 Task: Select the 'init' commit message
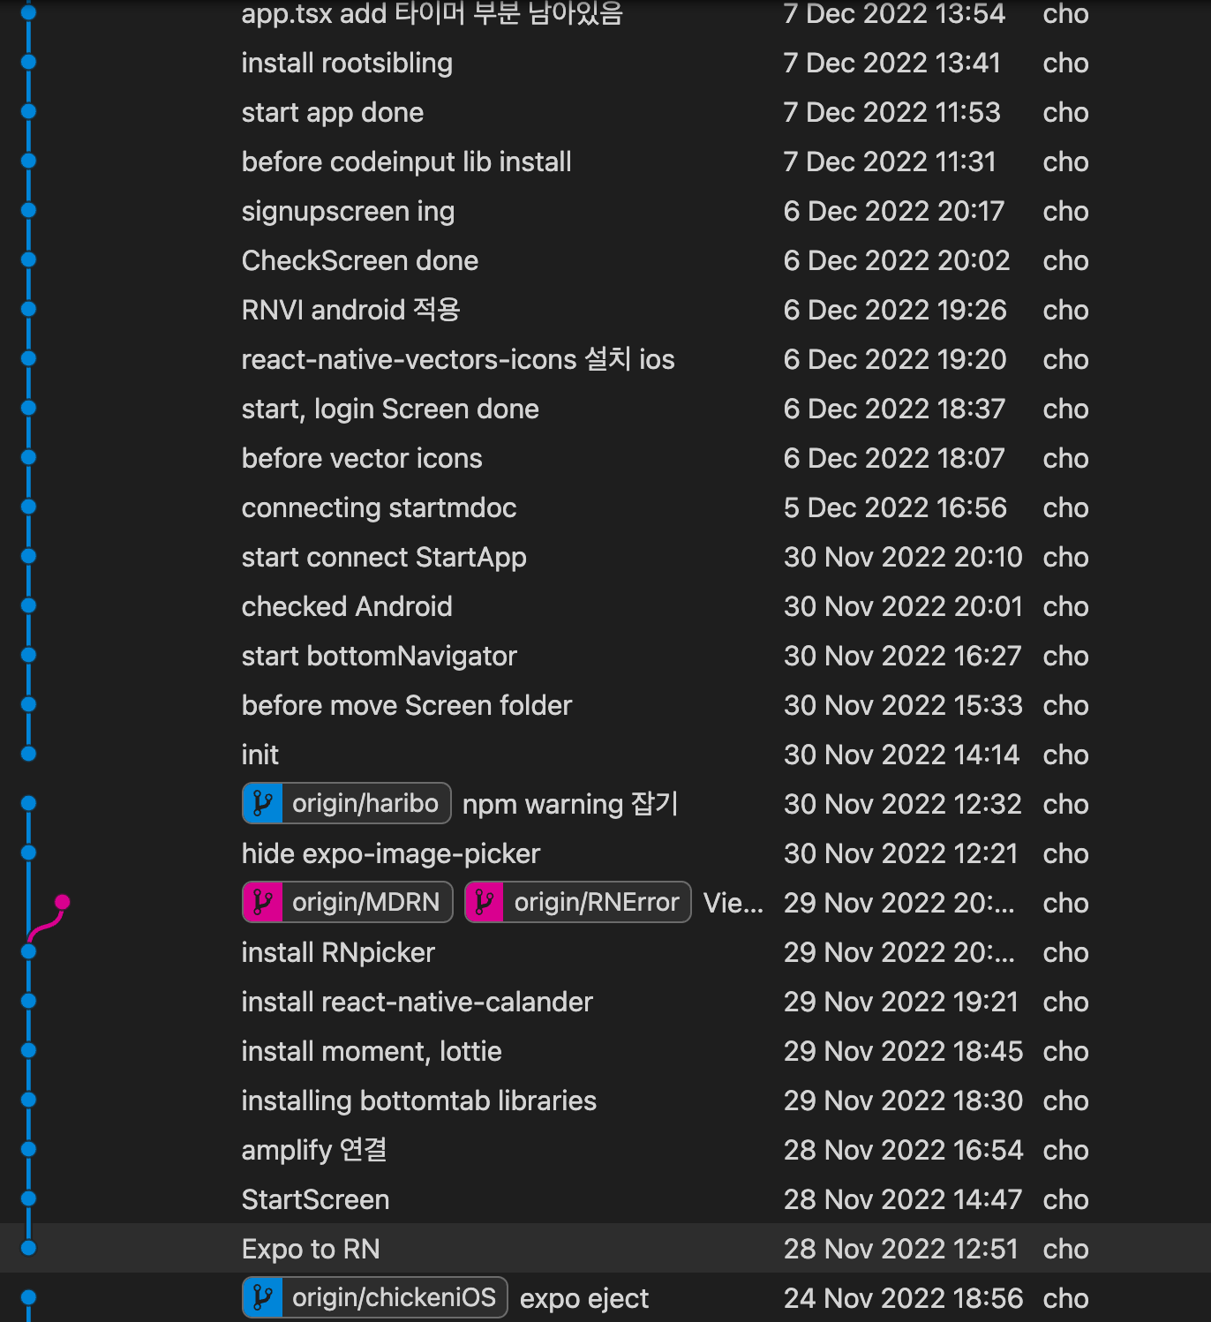click(x=260, y=755)
